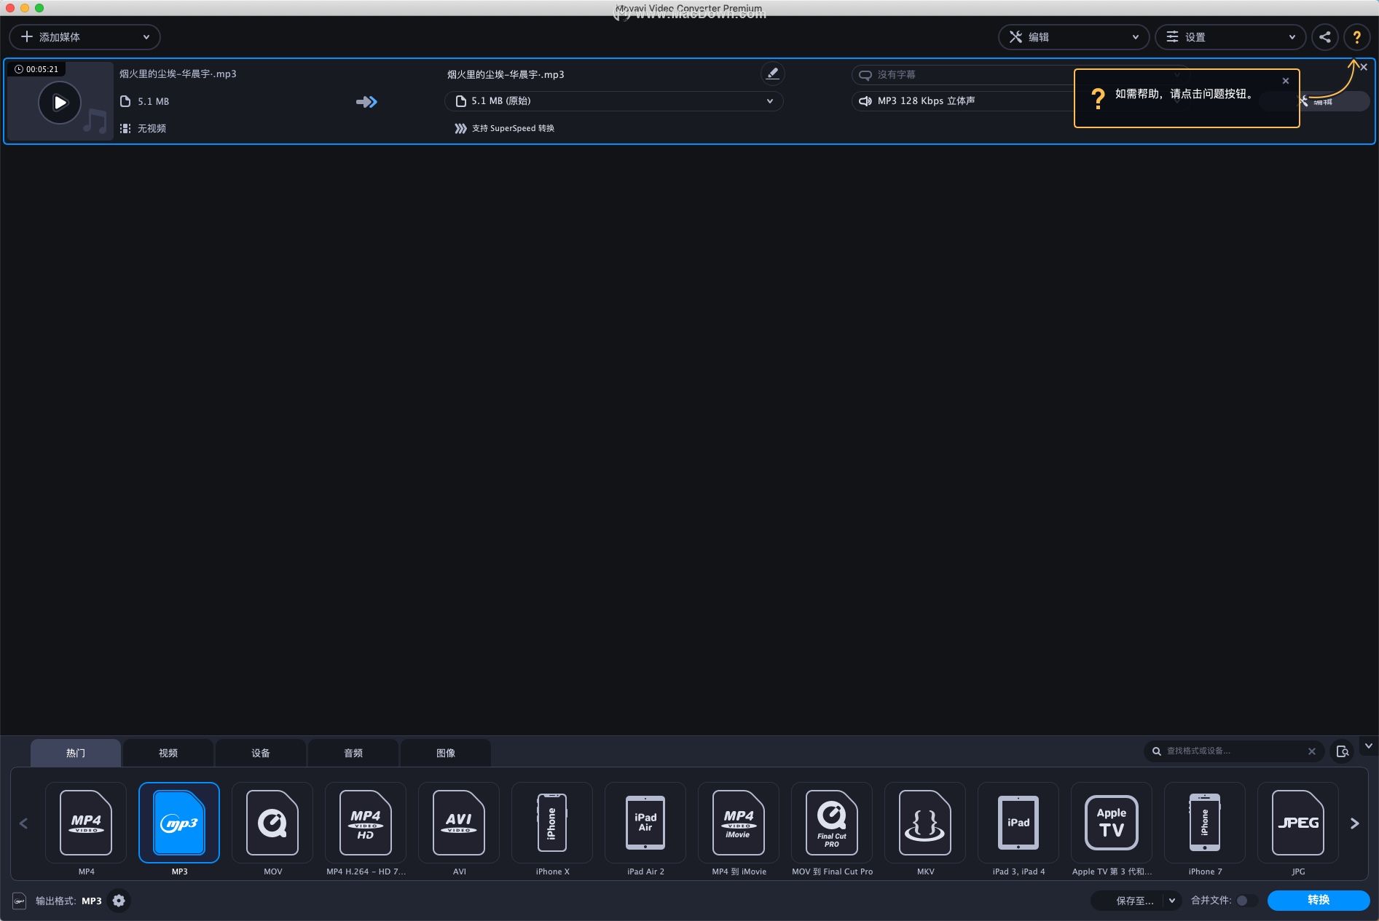
Task: Select the MP3 format preset
Action: [179, 823]
